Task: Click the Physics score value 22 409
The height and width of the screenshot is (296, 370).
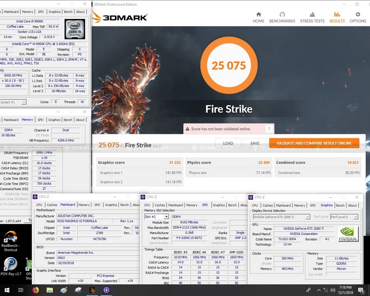Action: click(264, 162)
